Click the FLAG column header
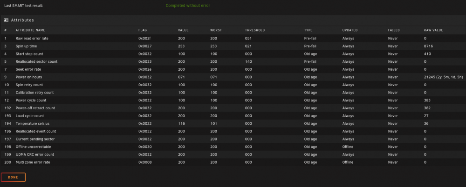466x187 pixels. tap(143, 30)
